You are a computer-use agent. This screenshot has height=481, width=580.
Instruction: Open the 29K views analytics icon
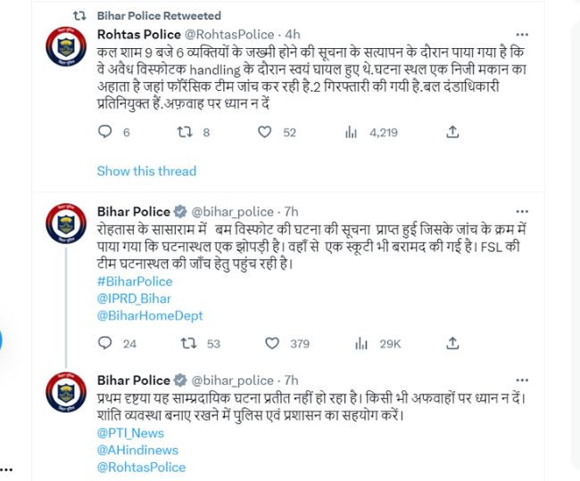[362, 344]
